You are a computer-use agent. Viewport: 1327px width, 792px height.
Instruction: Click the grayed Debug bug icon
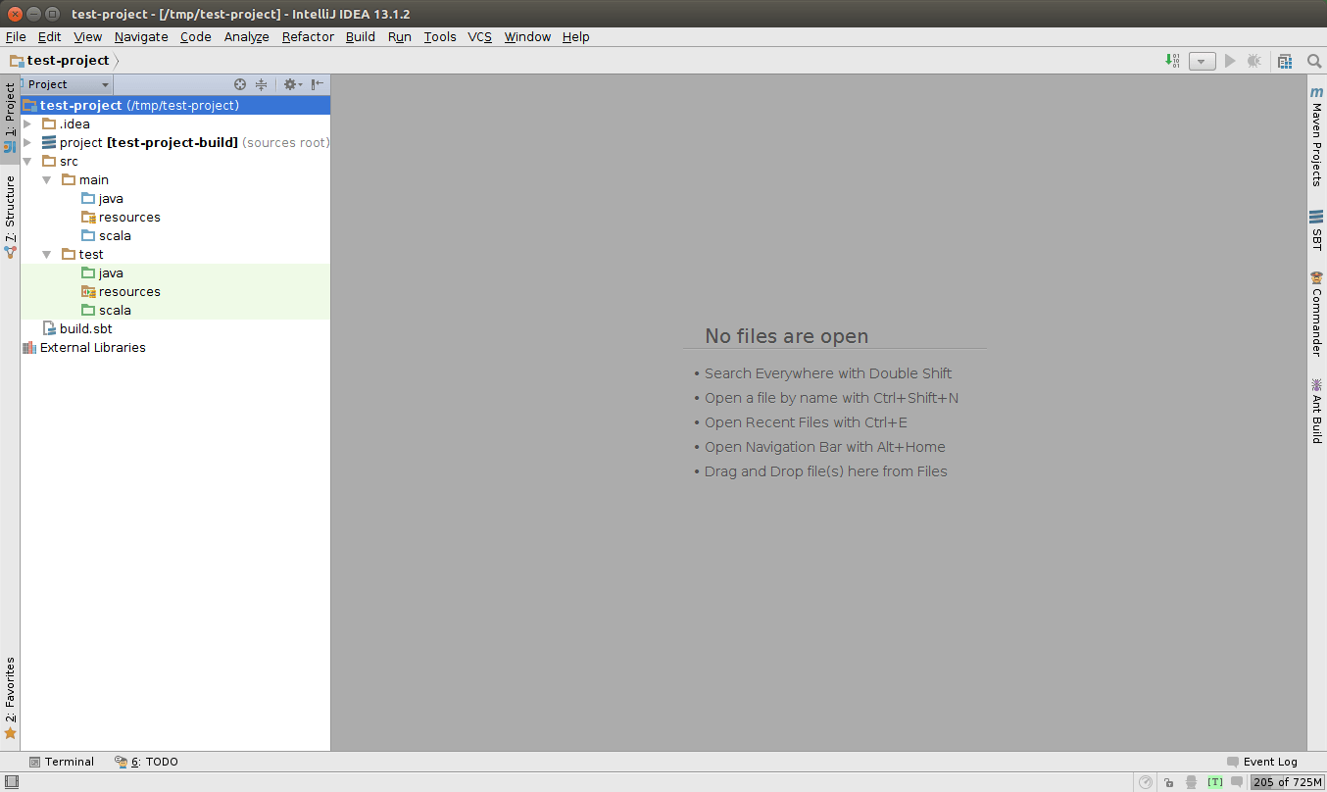click(1254, 61)
